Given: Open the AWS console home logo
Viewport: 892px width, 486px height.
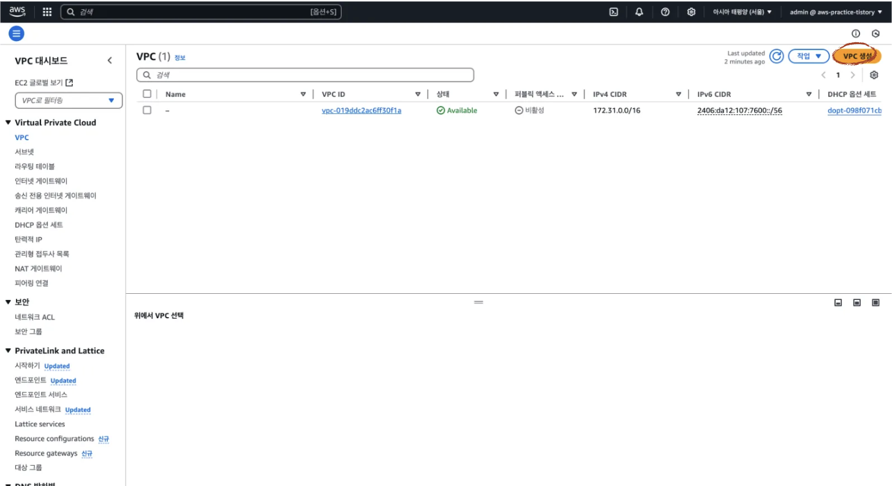Looking at the screenshot, I should pyautogui.click(x=17, y=11).
